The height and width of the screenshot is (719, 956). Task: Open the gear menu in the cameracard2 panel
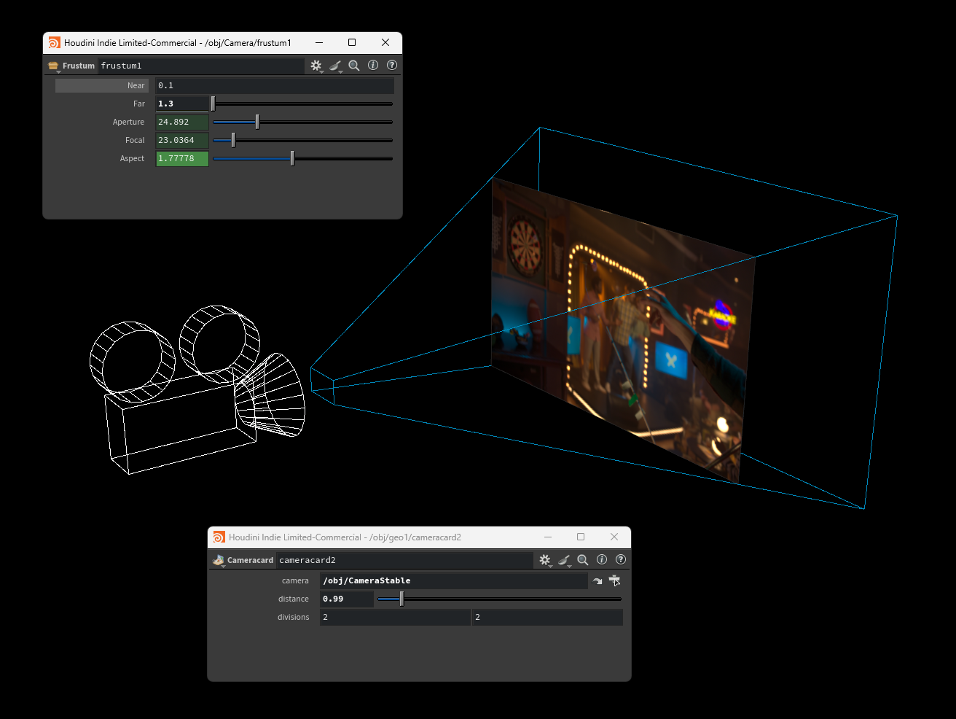[x=545, y=560]
